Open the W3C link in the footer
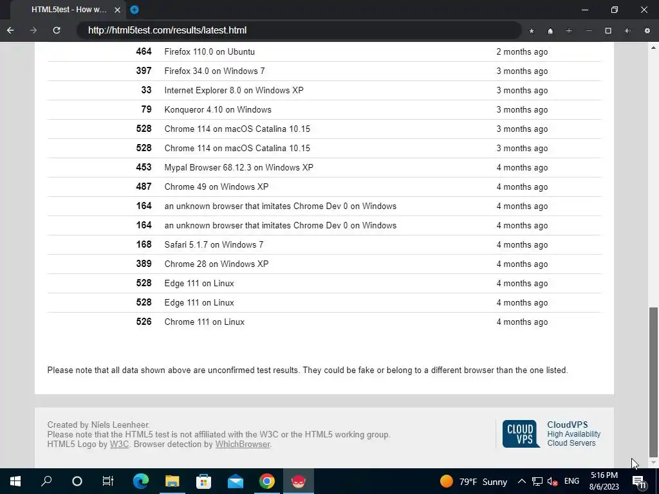The width and height of the screenshot is (659, 494). (x=119, y=444)
